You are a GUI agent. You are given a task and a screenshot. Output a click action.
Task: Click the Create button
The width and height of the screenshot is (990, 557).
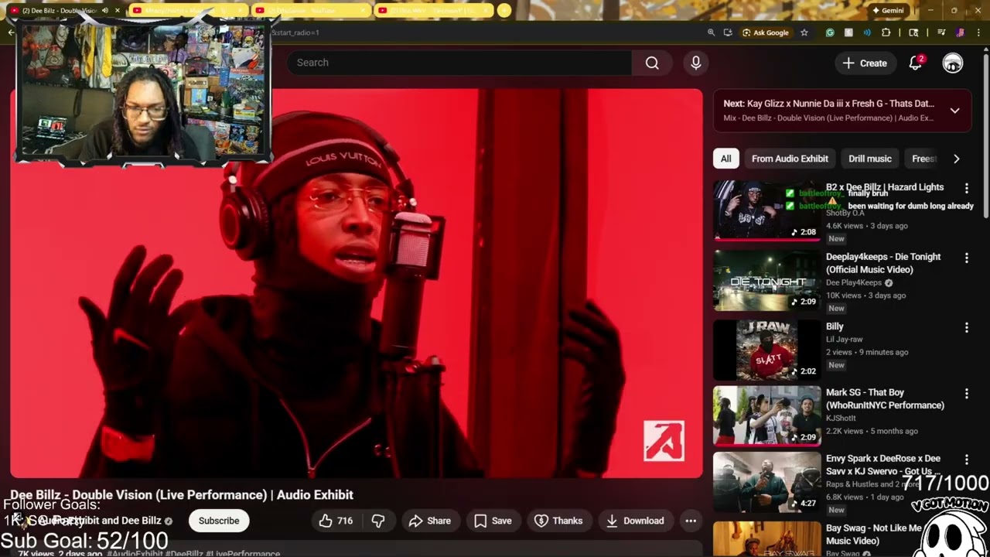point(865,63)
